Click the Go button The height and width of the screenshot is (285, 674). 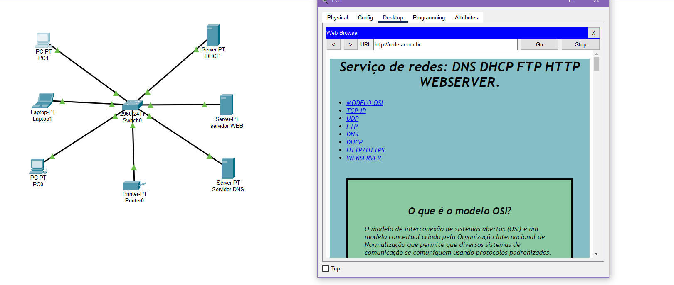(539, 44)
